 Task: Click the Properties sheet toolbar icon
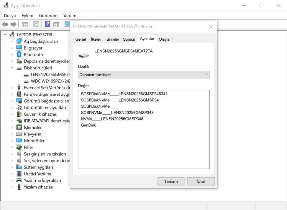click(36, 24)
